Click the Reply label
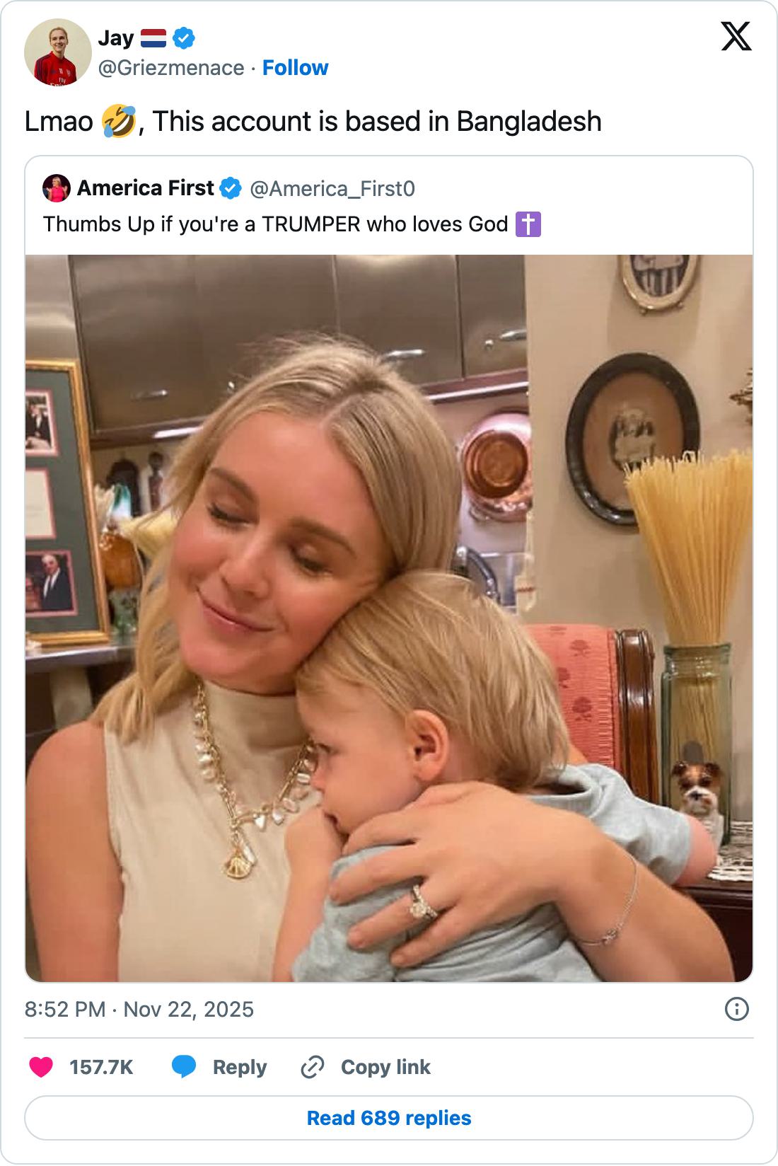Viewport: 778px width, 1166px height. 239,1067
